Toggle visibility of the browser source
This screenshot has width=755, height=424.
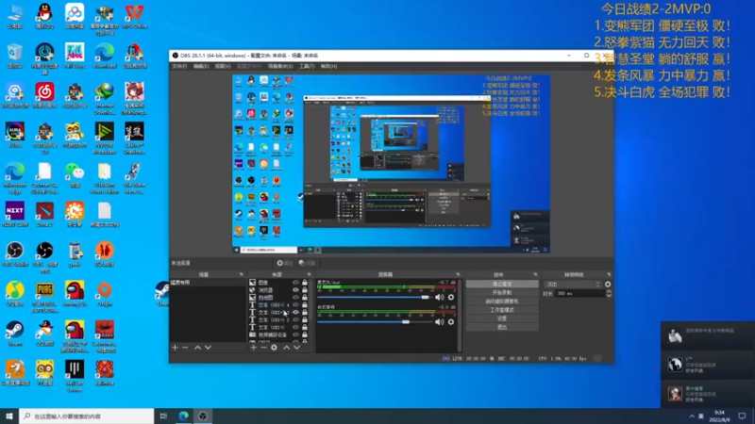(295, 290)
